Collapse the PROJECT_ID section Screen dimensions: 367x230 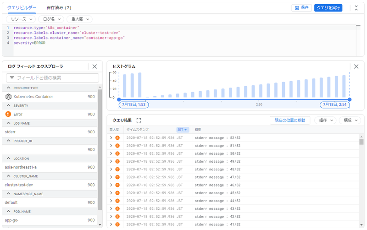[x=9, y=141]
